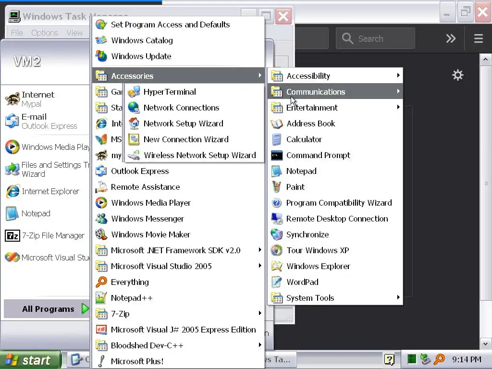Click the Windows start button
Image resolution: width=492 pixels, height=369 pixels.
30,360
